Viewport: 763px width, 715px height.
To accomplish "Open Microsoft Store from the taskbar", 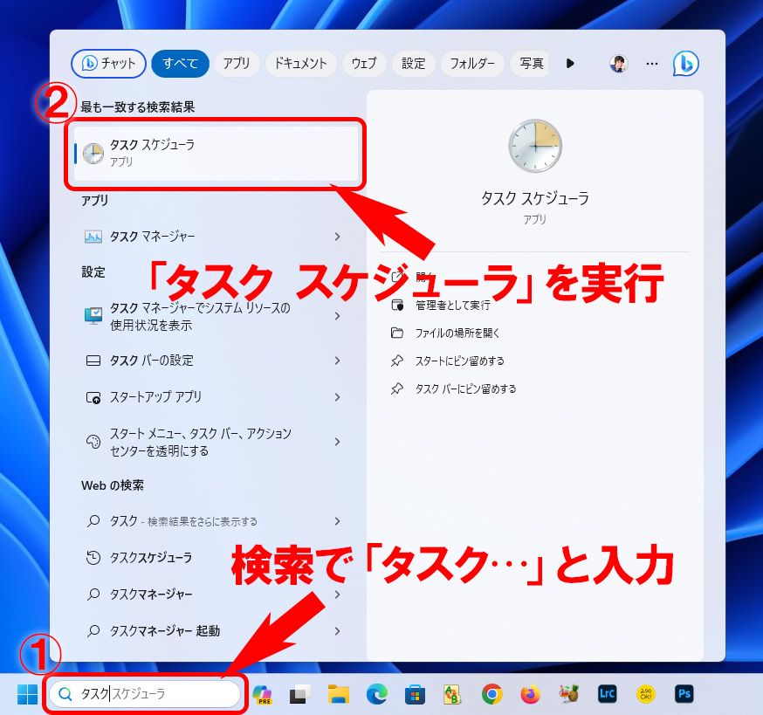I will (x=415, y=693).
